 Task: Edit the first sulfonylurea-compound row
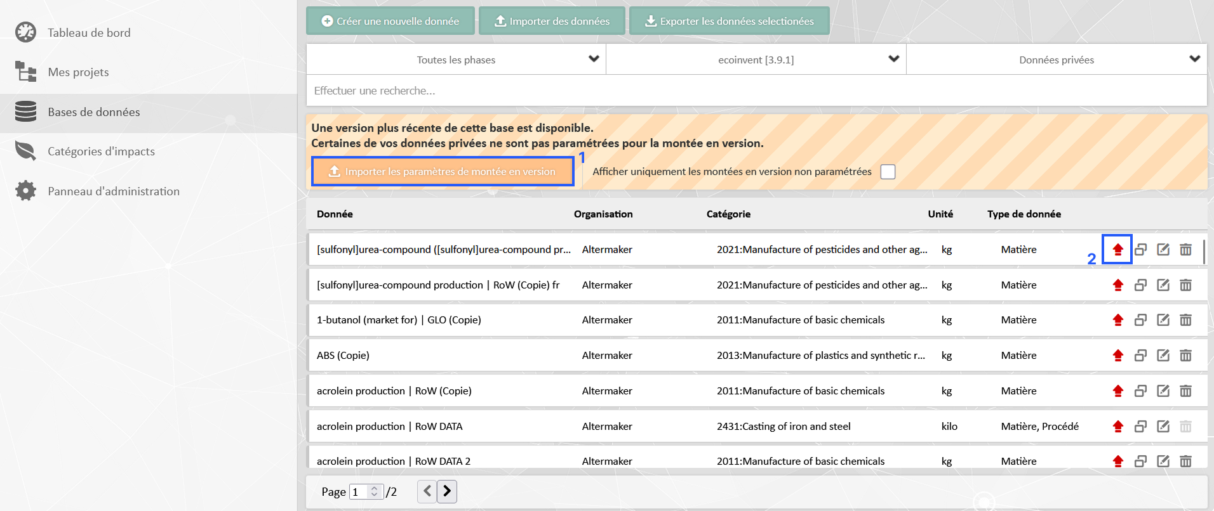pyautogui.click(x=1163, y=249)
